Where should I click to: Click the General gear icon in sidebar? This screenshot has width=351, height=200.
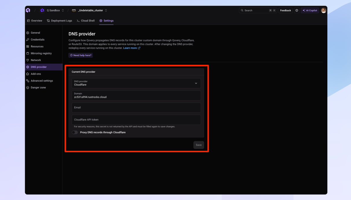click(28, 33)
